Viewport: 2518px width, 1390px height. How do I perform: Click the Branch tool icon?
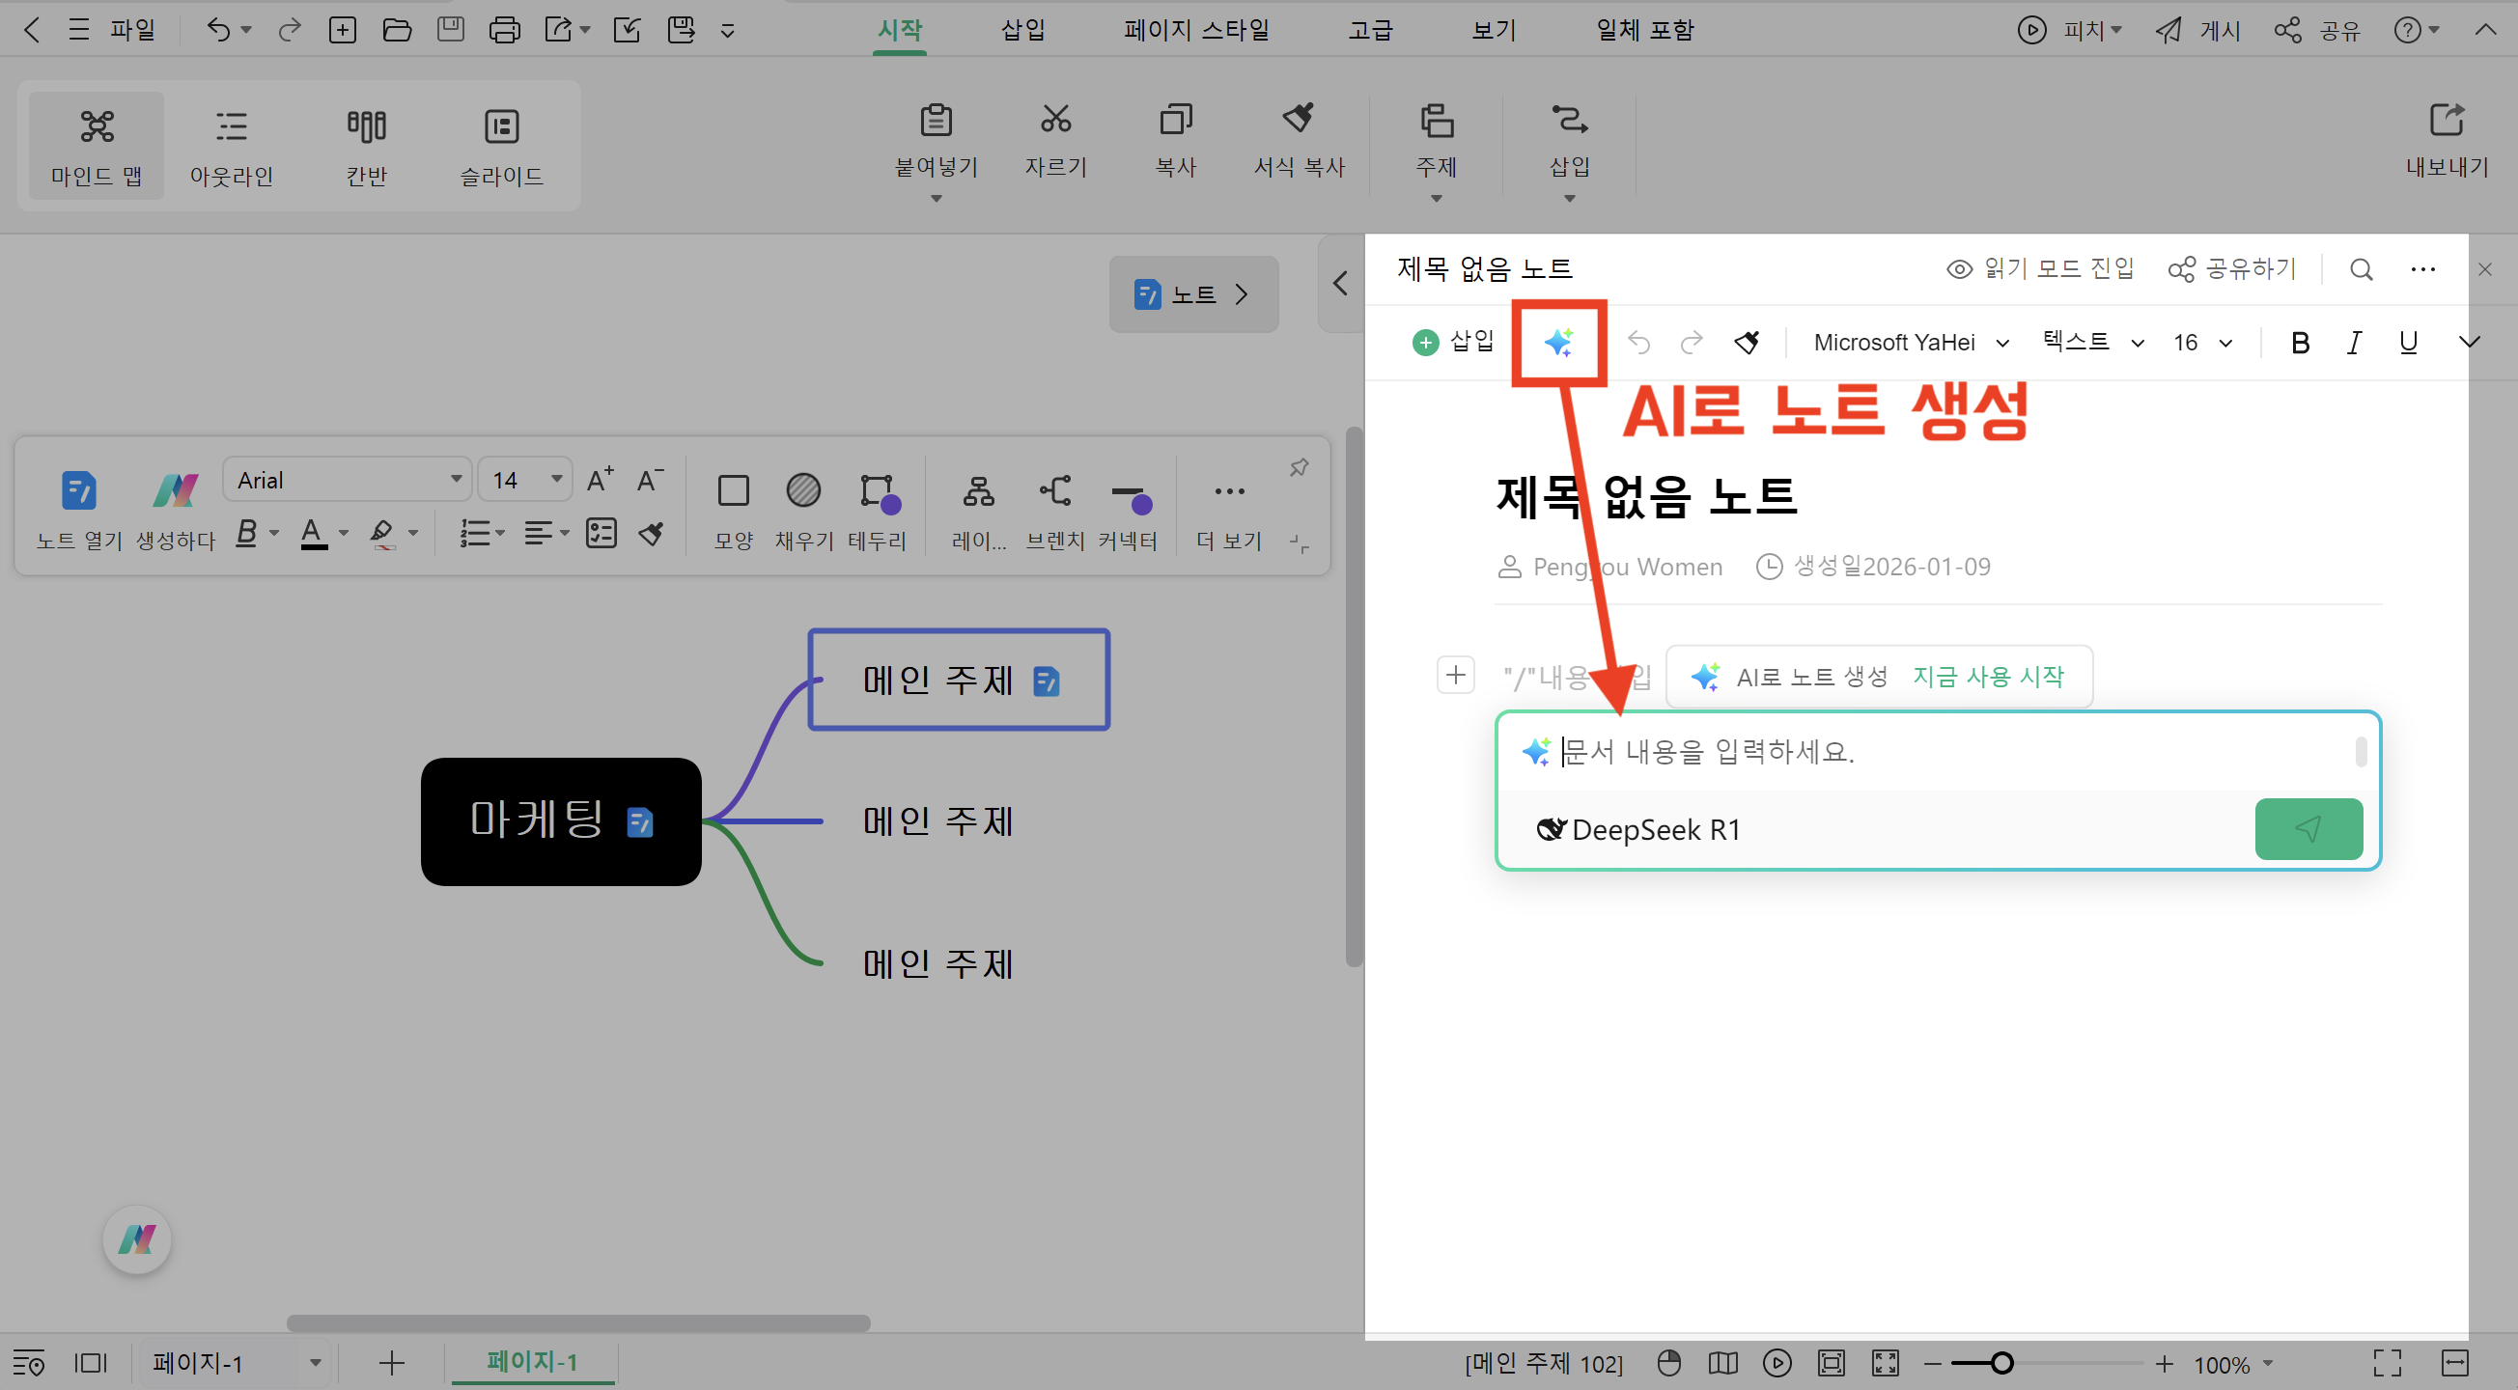click(1054, 490)
